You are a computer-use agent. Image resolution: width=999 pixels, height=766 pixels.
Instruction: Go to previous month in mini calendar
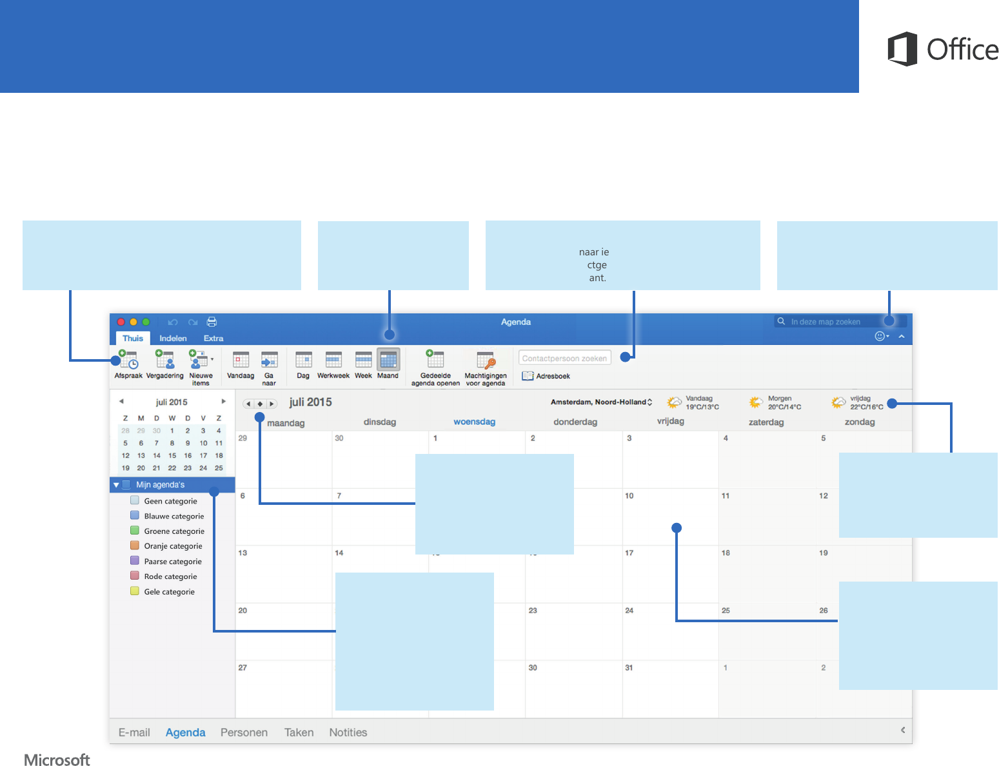[x=121, y=401]
